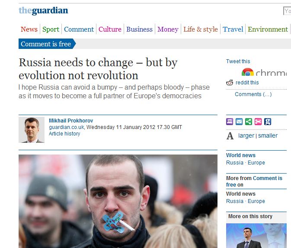Click the search input field
Image resolution: width=291 pixels, height=248 pixels.
coord(287,11)
